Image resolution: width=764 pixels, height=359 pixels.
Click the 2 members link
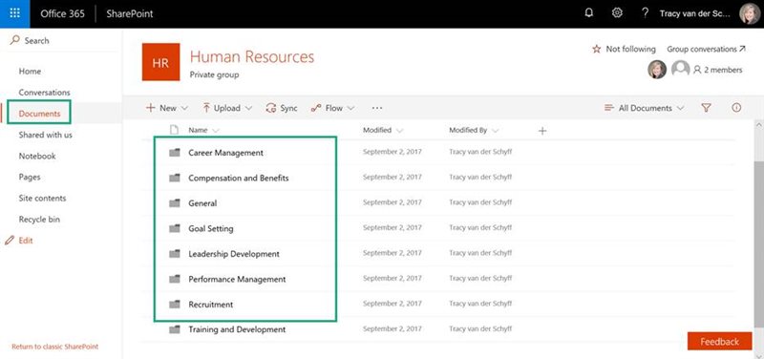(718, 70)
